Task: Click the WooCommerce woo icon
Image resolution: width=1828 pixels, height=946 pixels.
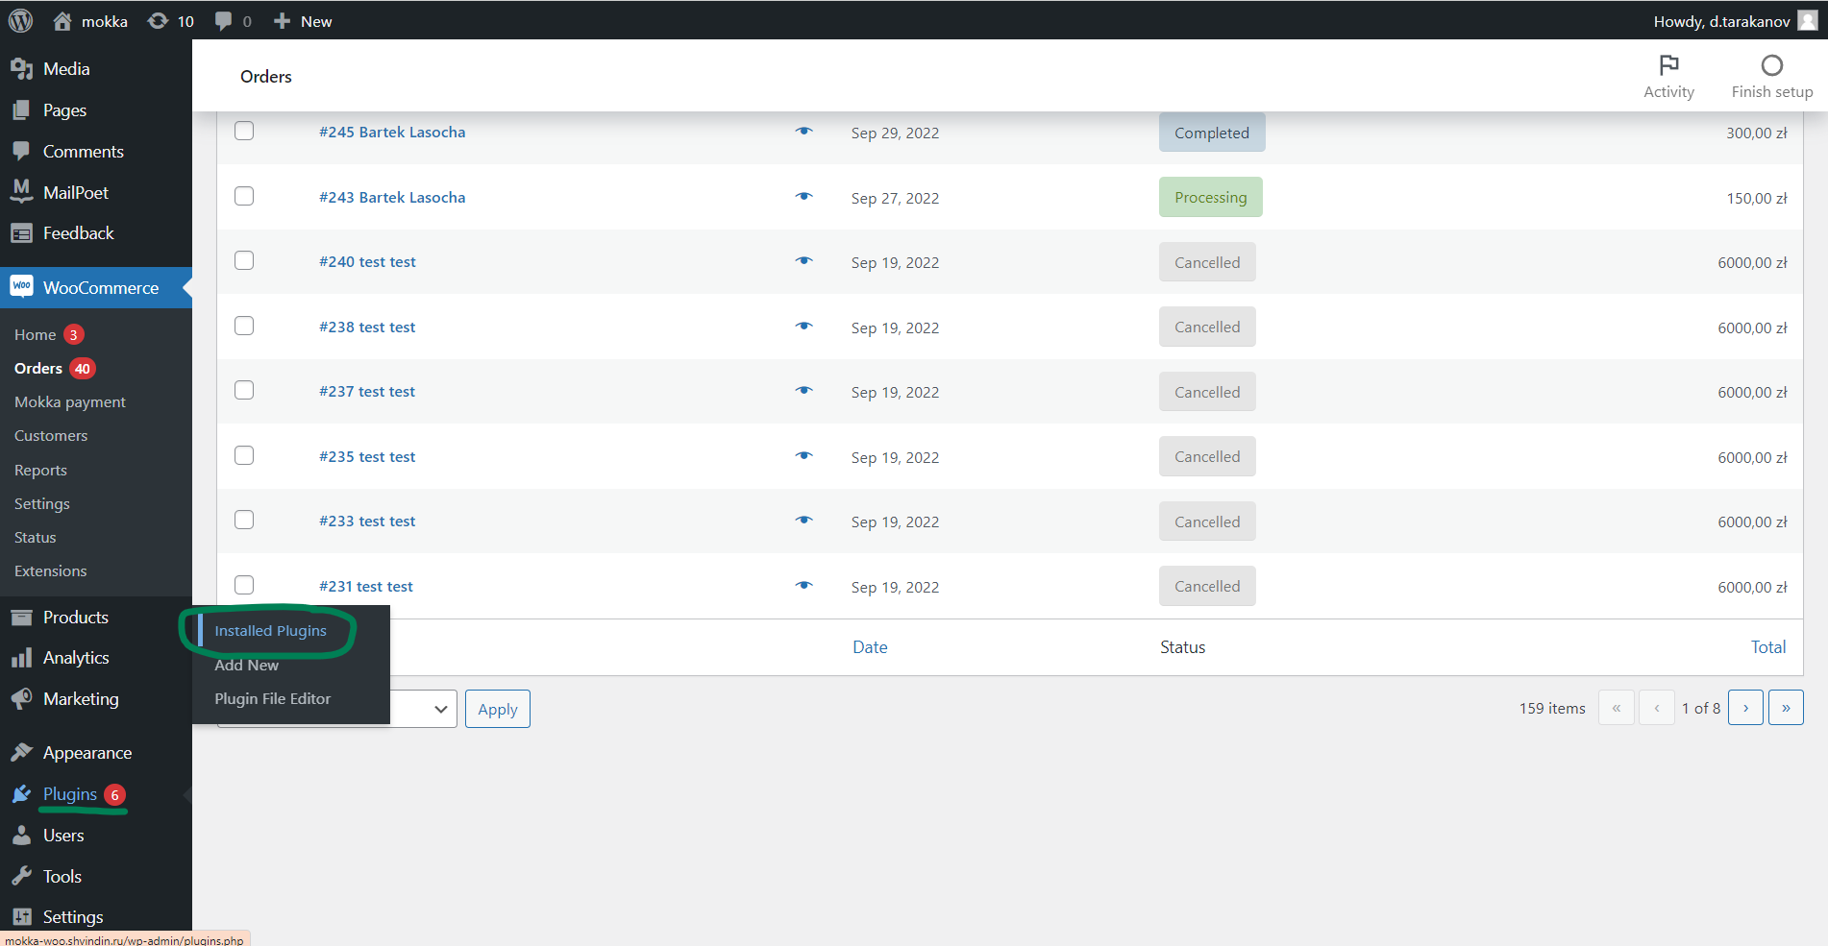Action: [x=21, y=286]
